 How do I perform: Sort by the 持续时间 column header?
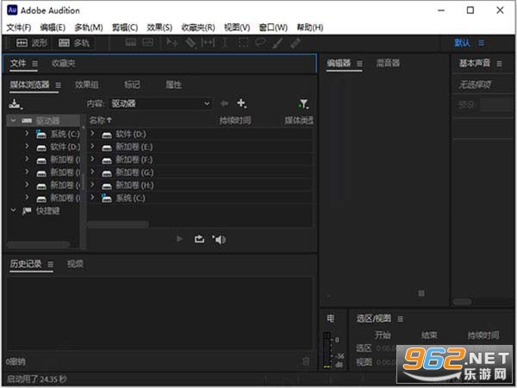[x=235, y=121]
